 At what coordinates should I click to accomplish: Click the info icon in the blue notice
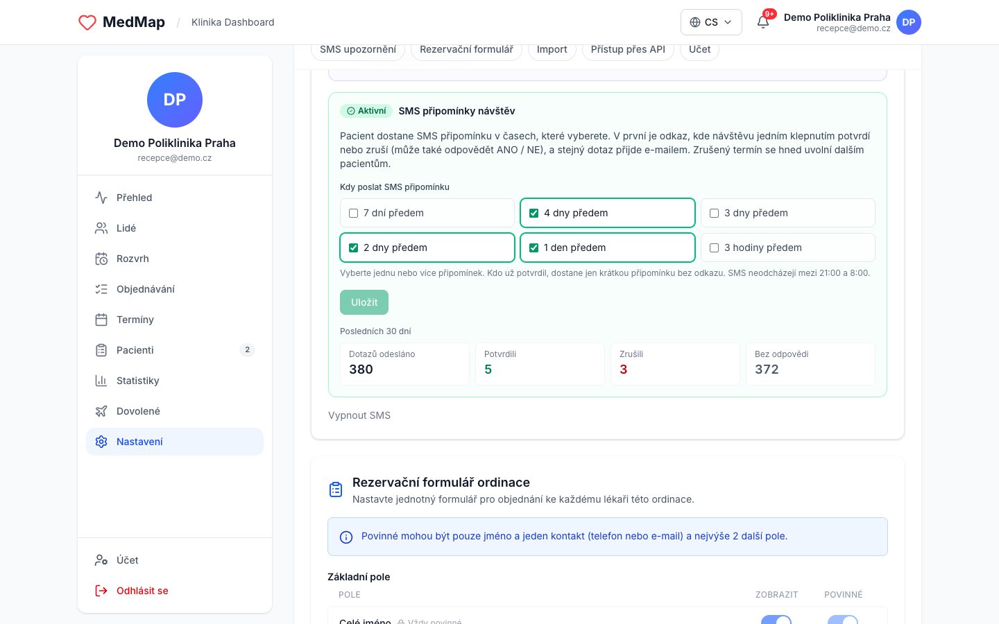tap(346, 537)
